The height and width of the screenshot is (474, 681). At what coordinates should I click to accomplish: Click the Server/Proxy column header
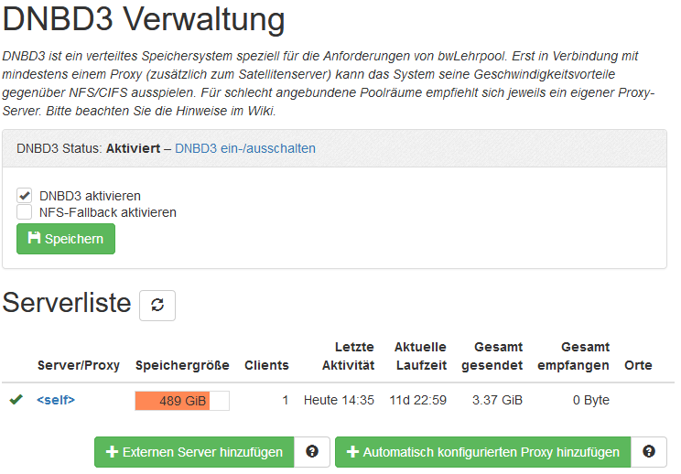coord(79,365)
